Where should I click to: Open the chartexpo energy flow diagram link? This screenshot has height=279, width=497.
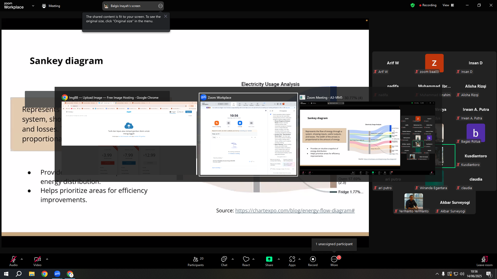(295, 211)
